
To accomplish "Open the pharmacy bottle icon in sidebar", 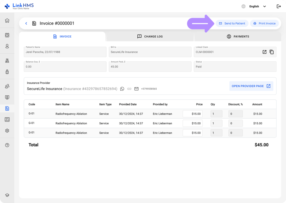I will click(7, 72).
